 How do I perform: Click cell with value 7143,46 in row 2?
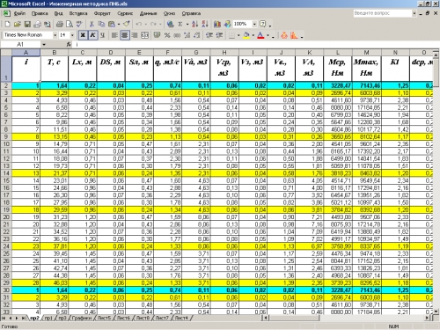pos(366,85)
